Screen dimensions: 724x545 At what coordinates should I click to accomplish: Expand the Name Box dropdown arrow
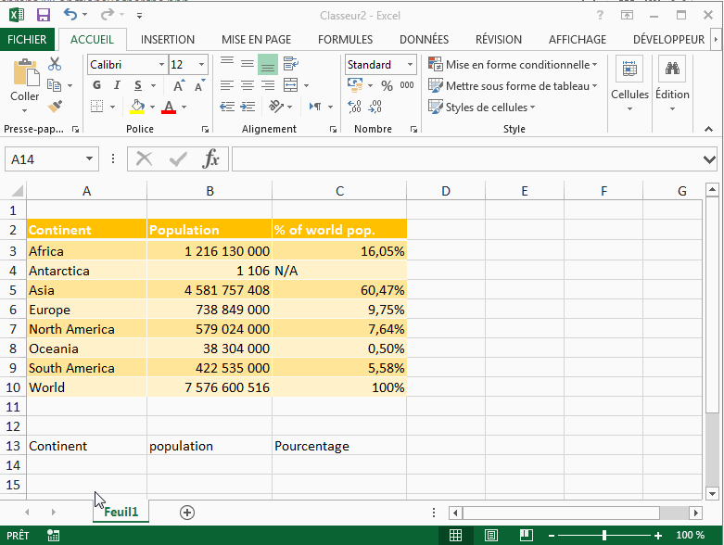(x=89, y=159)
